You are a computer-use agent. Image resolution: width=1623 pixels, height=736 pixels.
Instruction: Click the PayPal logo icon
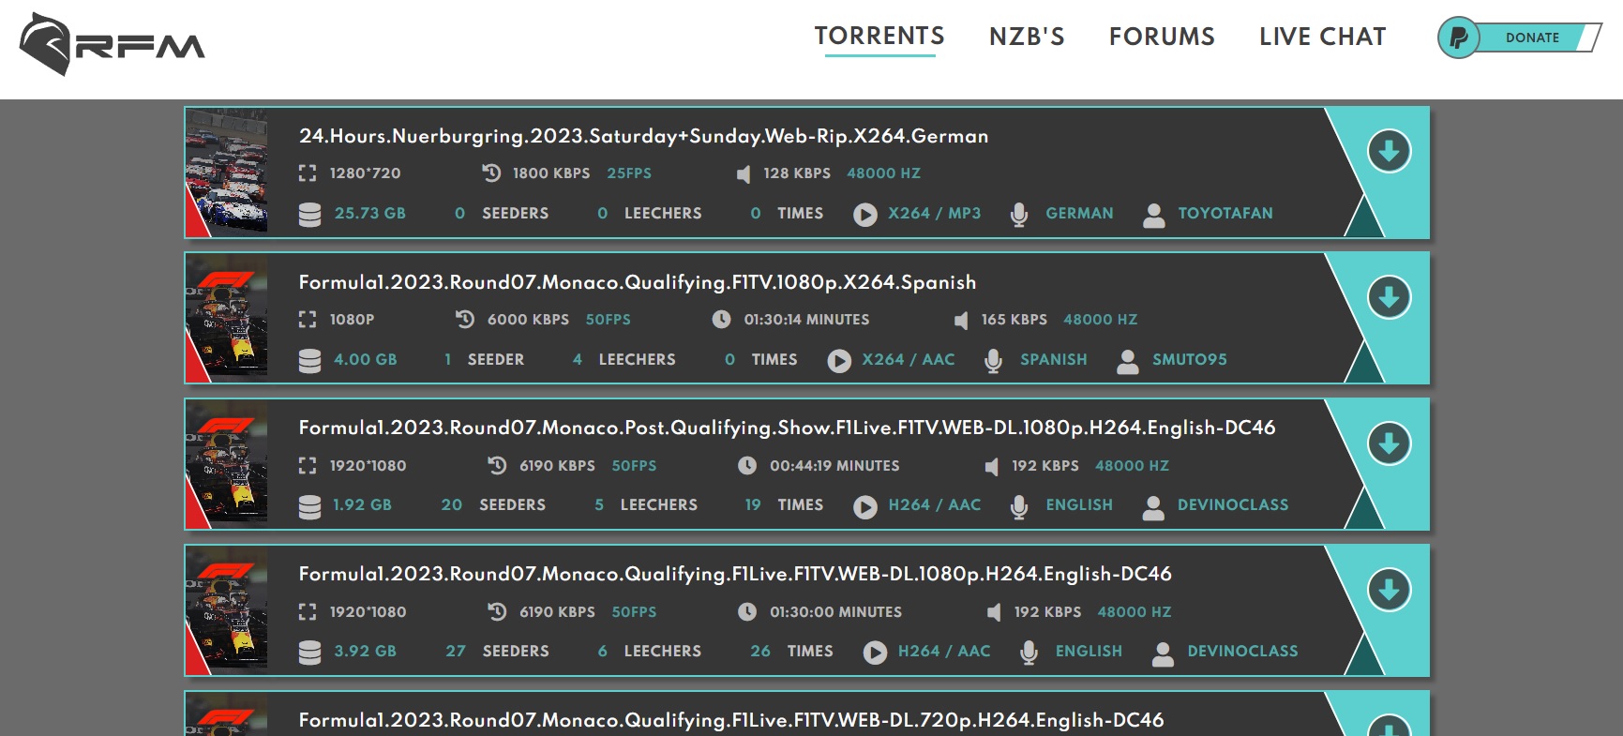1459,38
